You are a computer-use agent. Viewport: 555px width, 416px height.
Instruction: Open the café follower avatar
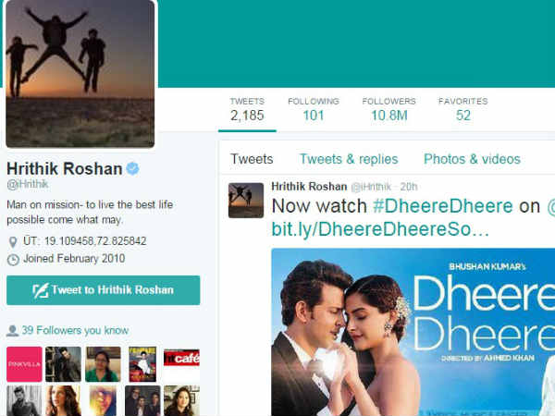click(181, 364)
